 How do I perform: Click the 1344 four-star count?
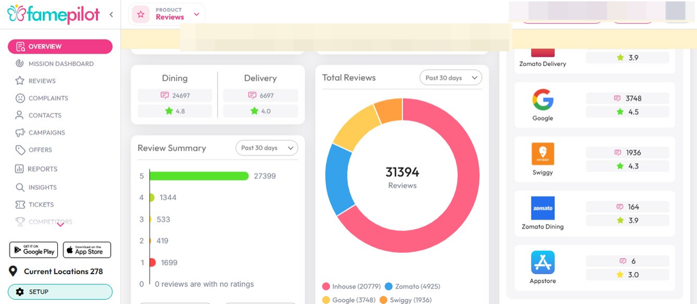tap(168, 197)
